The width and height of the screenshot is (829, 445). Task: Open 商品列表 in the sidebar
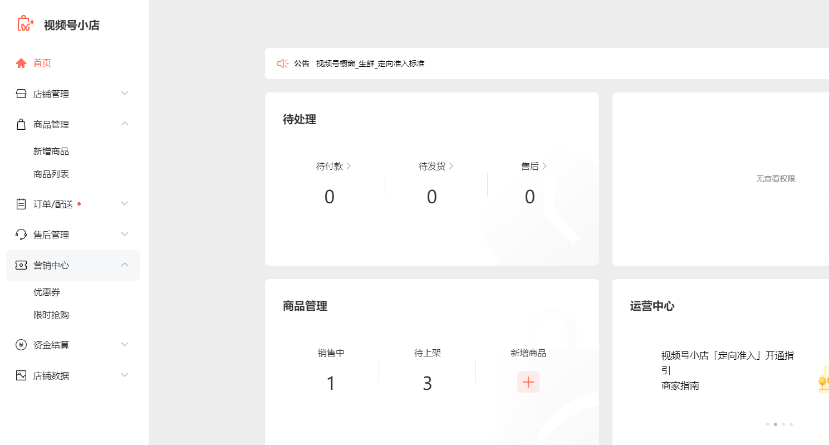click(51, 174)
